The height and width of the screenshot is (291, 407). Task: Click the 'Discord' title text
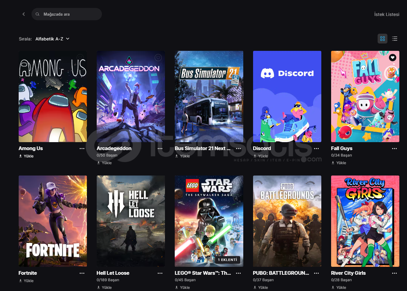pyautogui.click(x=262, y=148)
